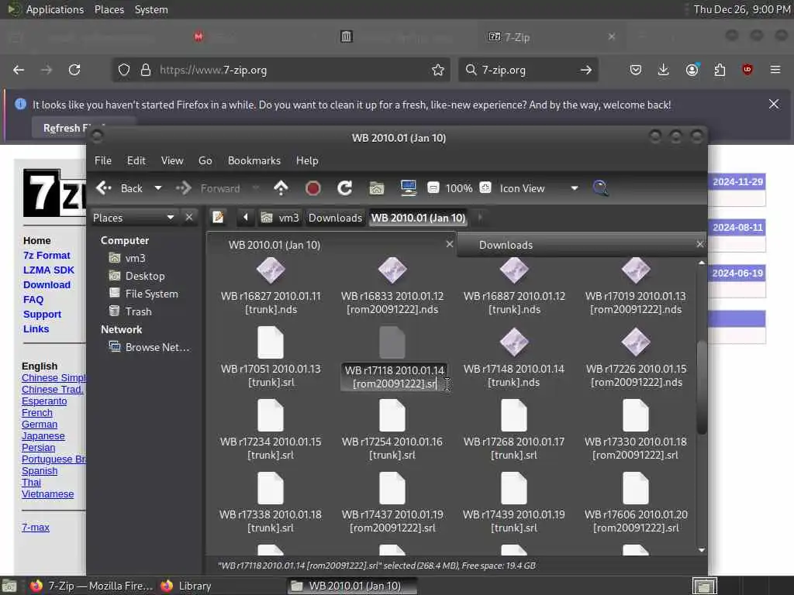
Task: Select WB r16887 2010.01.12 [trunk].nds file
Action: (514, 287)
